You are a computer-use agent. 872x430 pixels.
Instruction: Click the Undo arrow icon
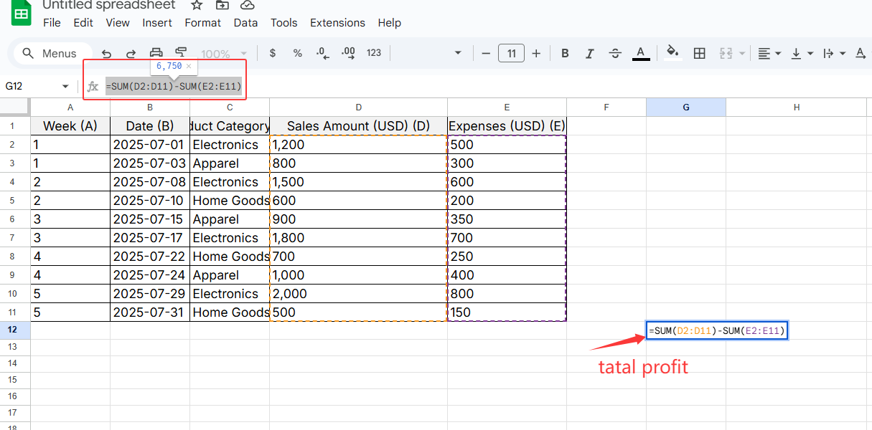107,53
